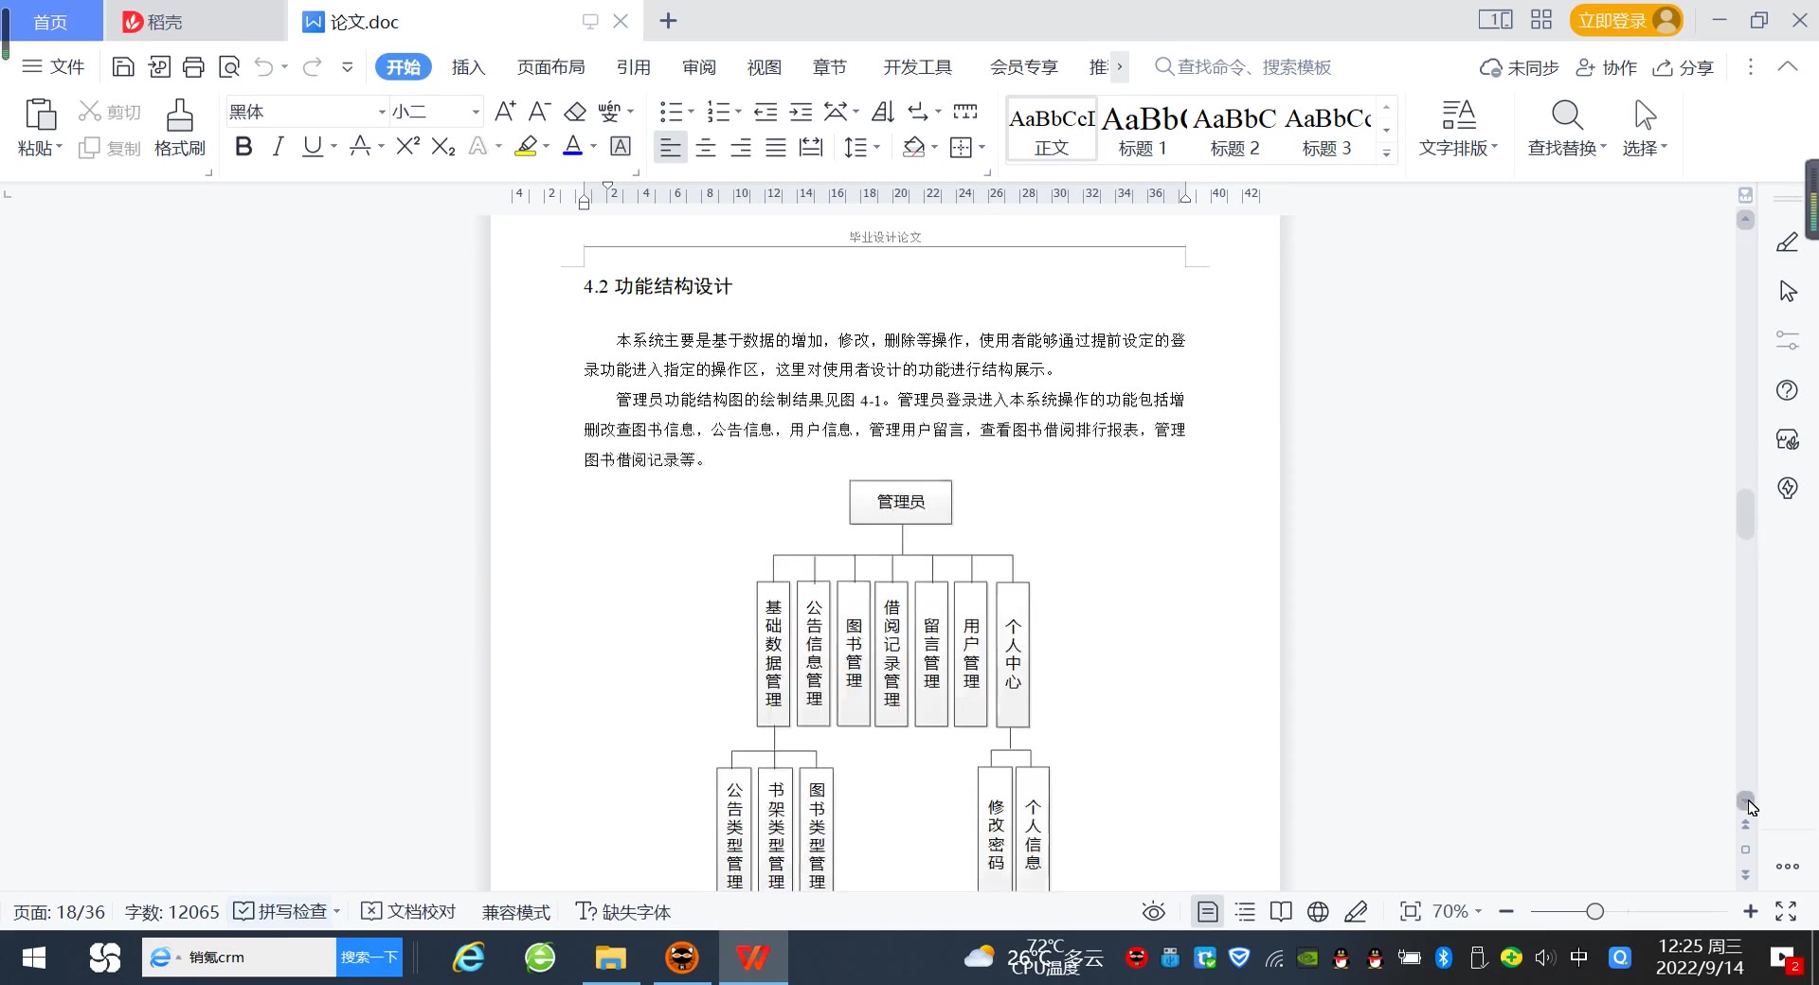Apply the 标题 1 heading style
The height and width of the screenshot is (985, 1819).
1143,129
